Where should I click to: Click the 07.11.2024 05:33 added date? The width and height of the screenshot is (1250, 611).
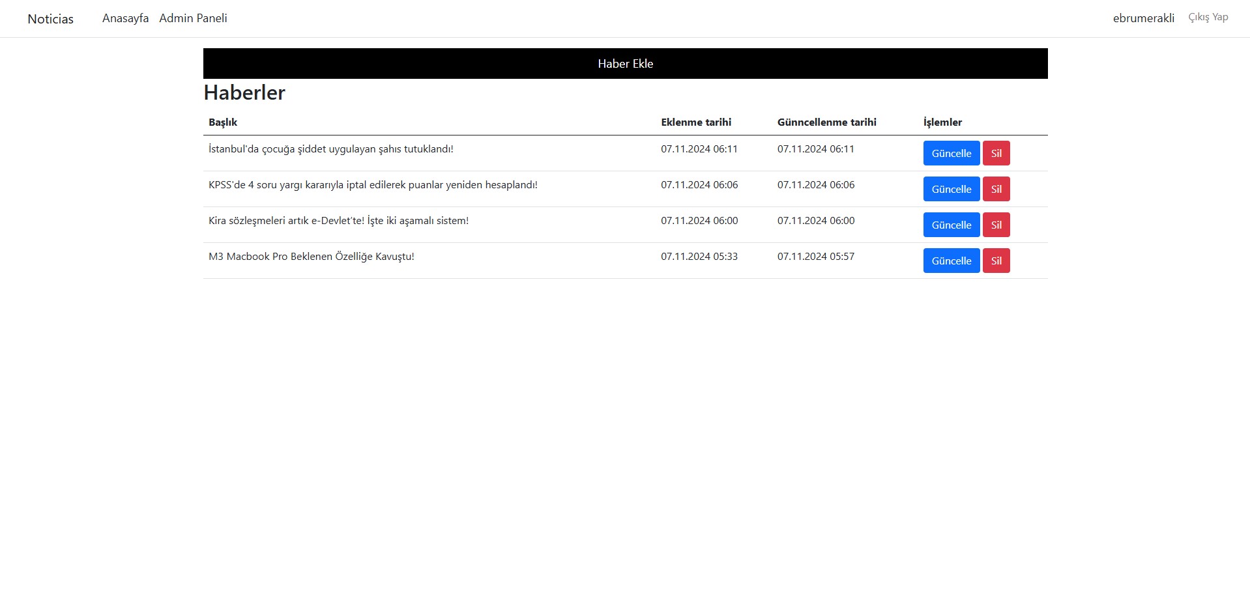[699, 257]
